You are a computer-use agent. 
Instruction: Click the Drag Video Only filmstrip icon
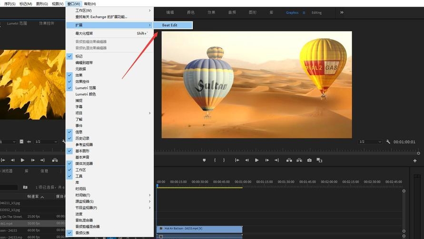coord(21,142)
